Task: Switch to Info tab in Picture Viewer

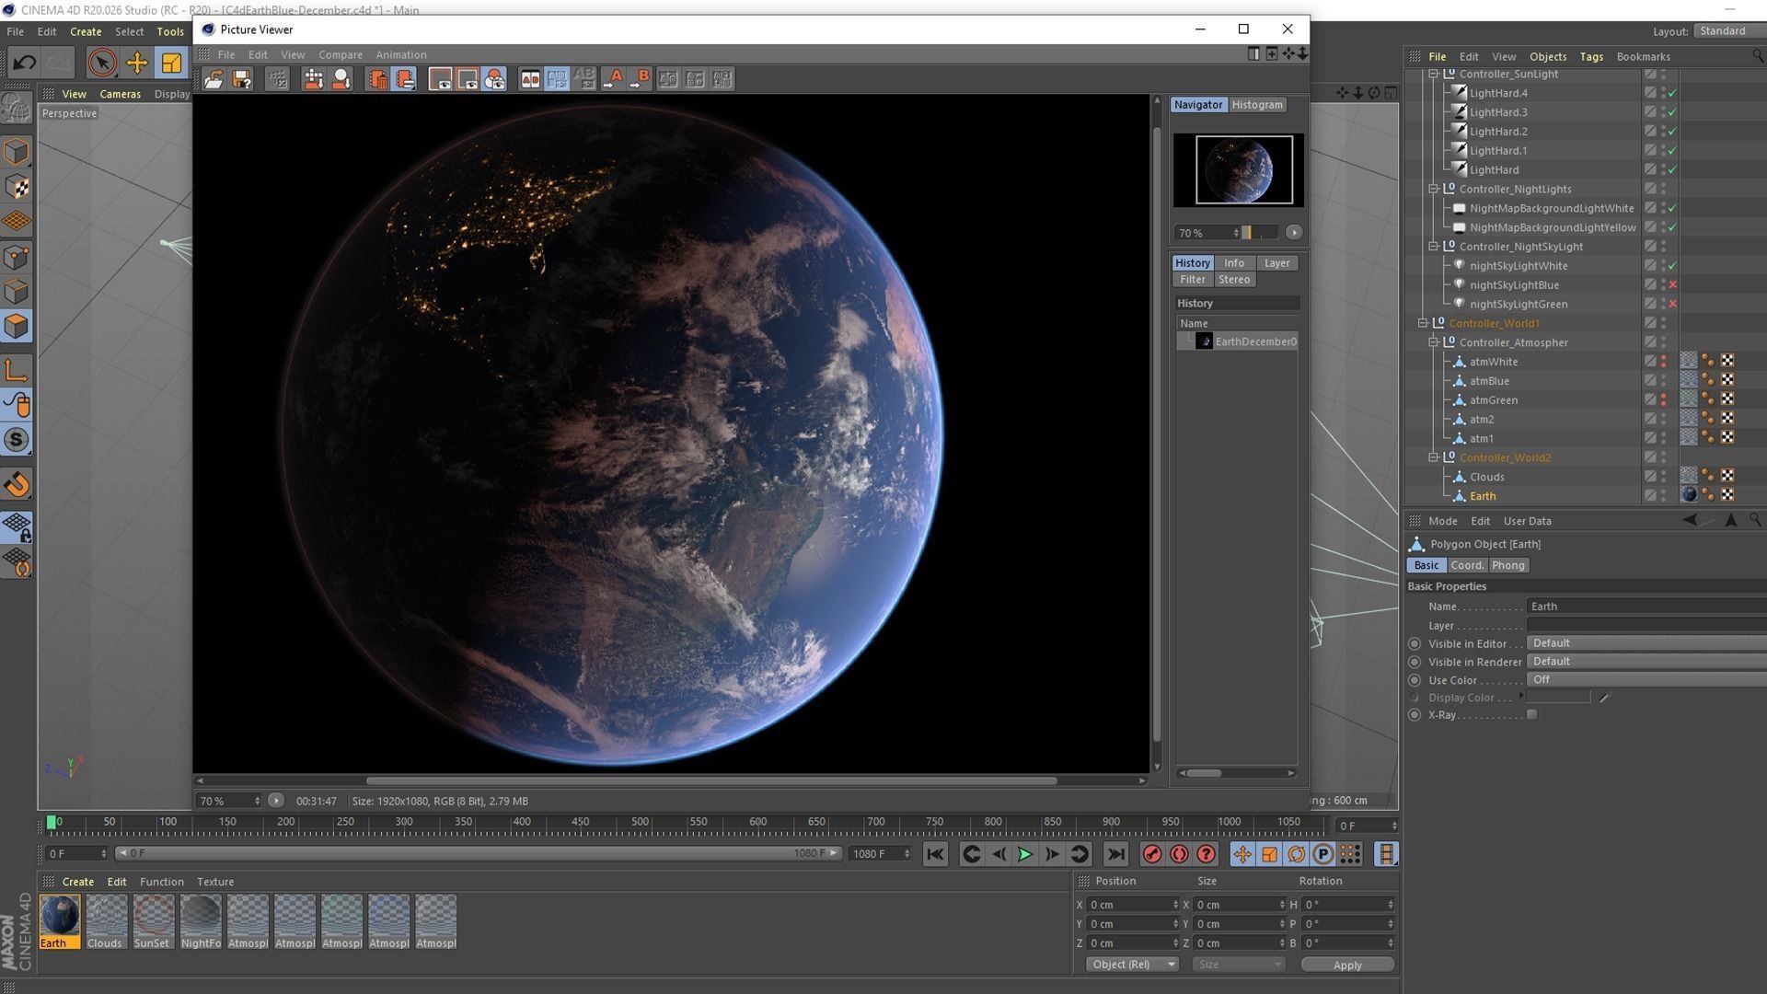Action: [x=1234, y=263]
